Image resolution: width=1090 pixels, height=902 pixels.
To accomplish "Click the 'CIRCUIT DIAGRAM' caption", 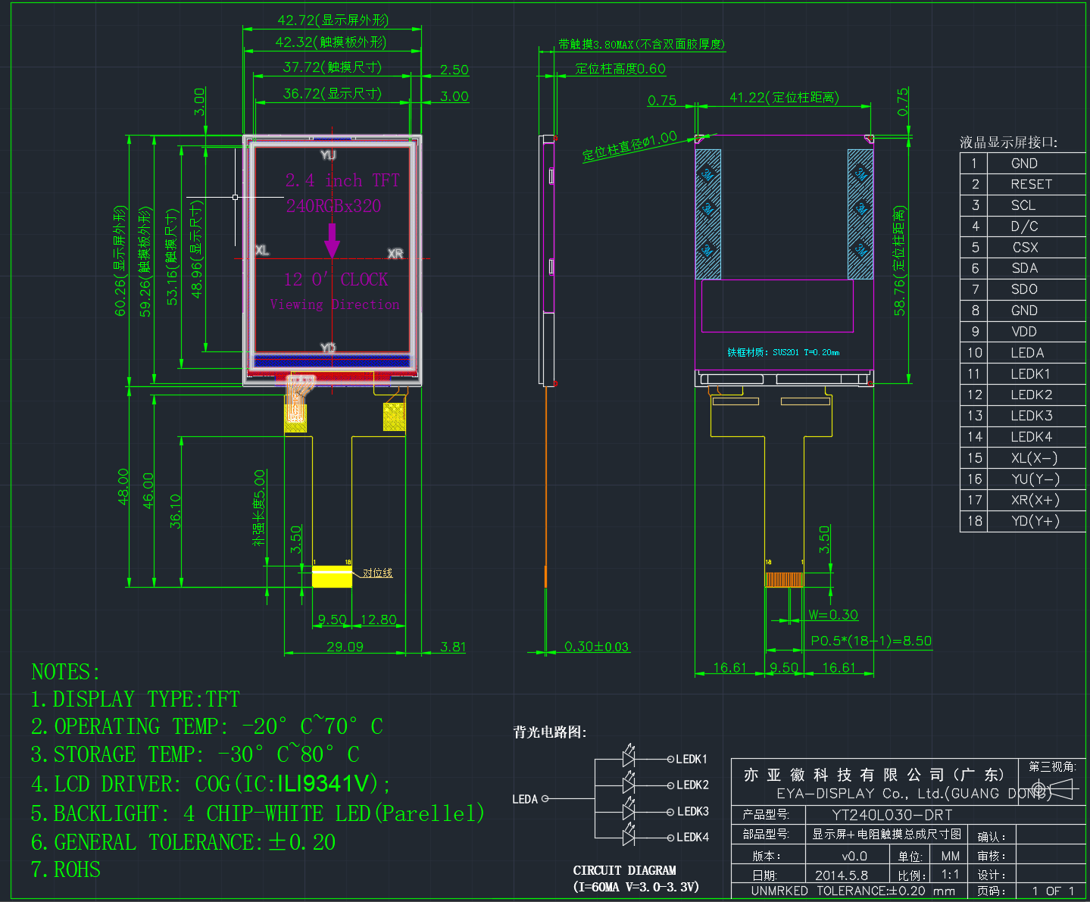I will (x=625, y=871).
